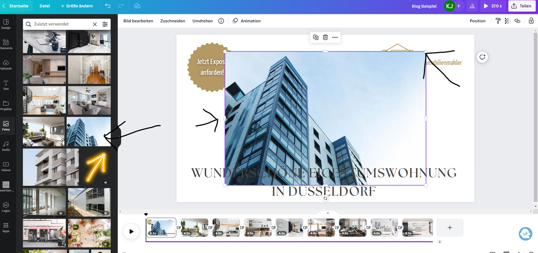Viewport: 538px width, 253px height.
Task: Click the trash icon above the image
Action: point(325,37)
